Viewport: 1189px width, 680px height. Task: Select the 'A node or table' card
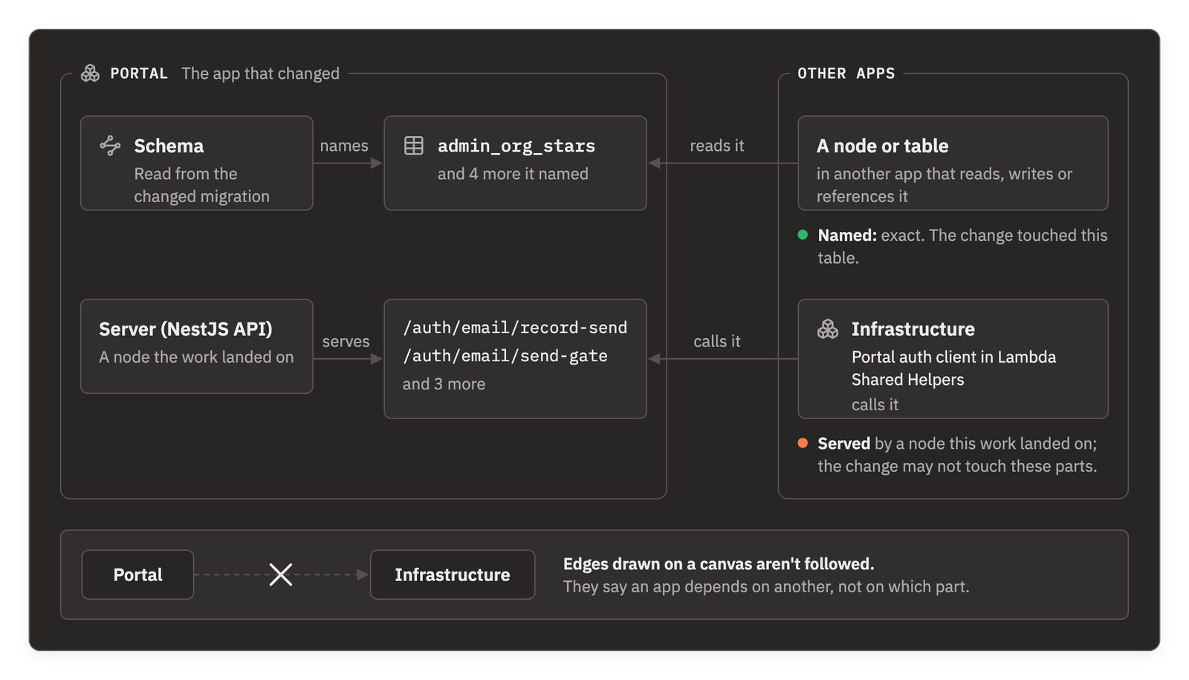pos(953,163)
